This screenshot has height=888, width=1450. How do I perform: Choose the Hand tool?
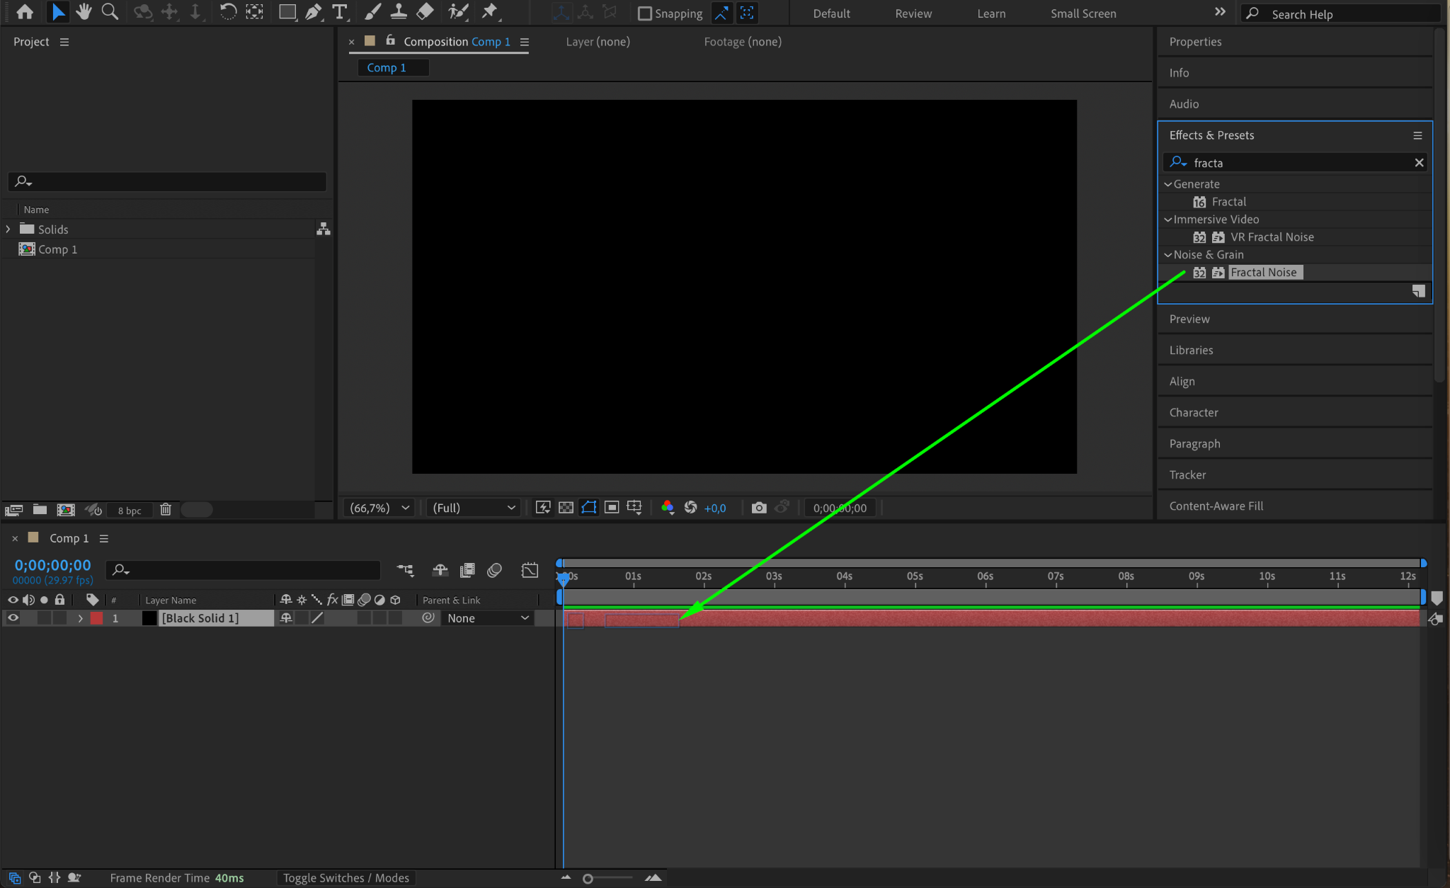(x=84, y=12)
